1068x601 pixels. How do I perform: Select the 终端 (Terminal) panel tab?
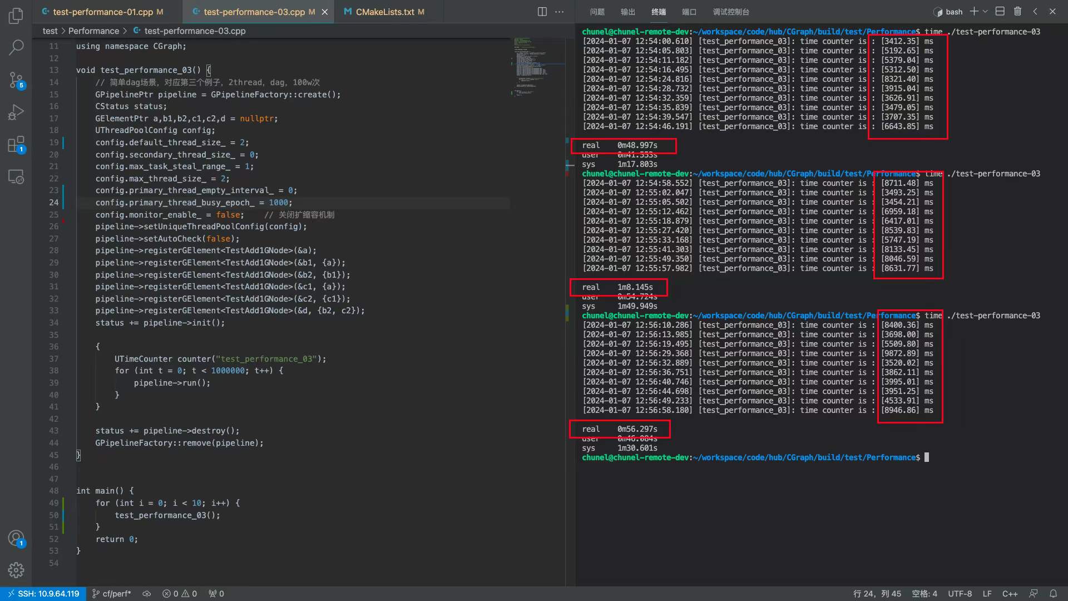tap(659, 12)
